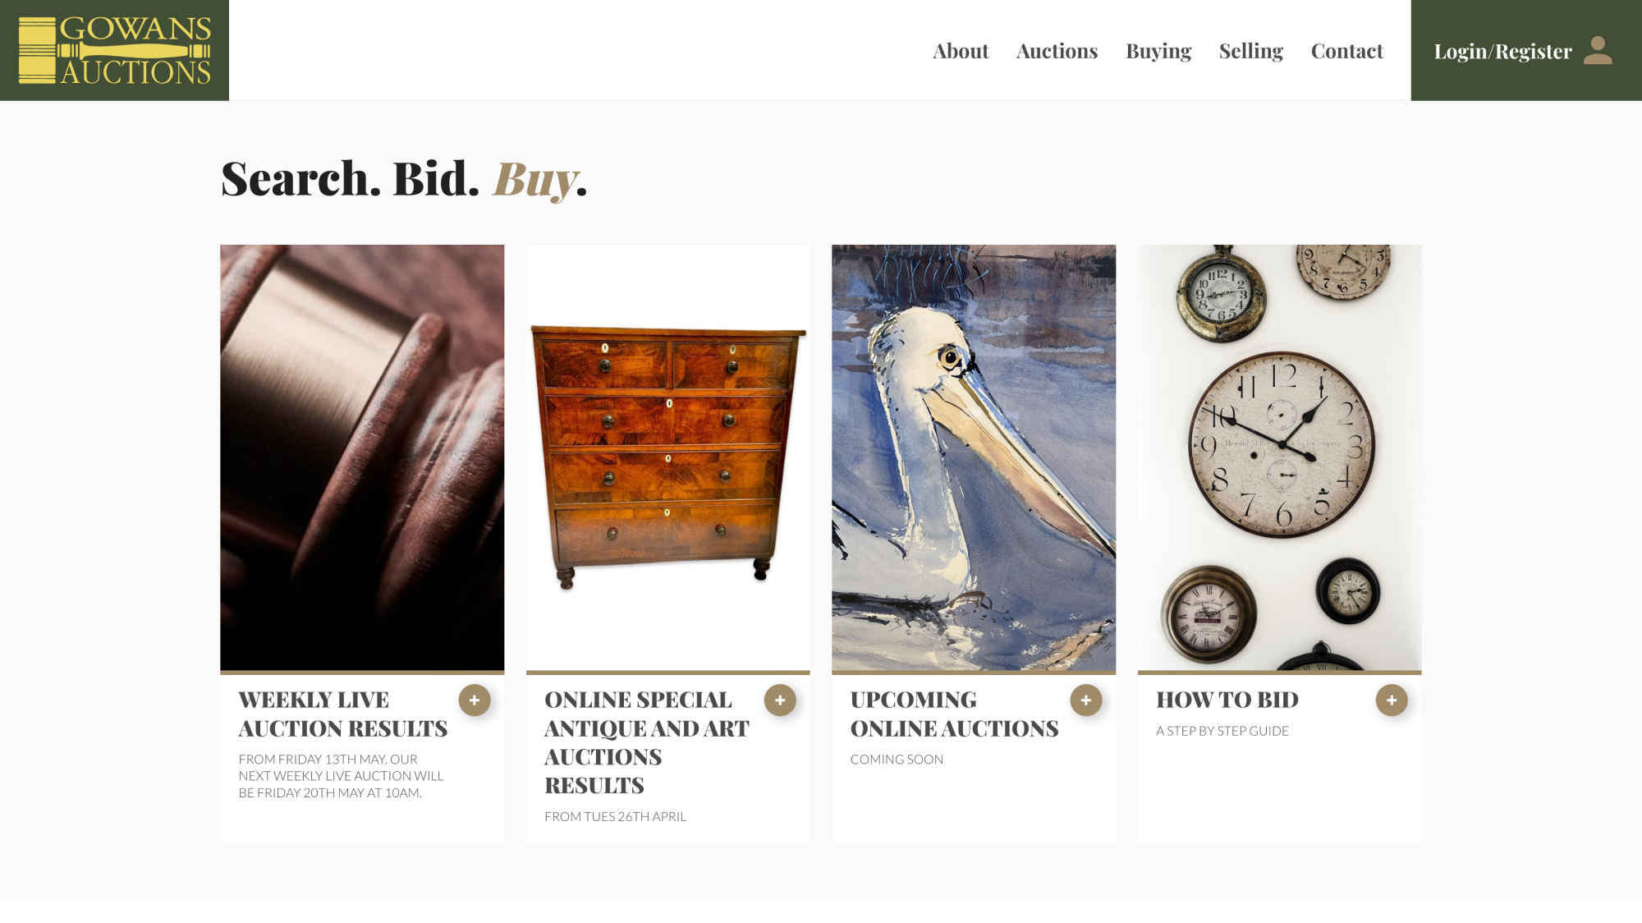
Task: Click Online Special Antique and Art Auctions Results
Action: tap(646, 742)
